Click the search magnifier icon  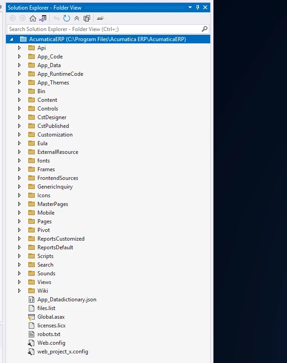pyautogui.click(x=205, y=29)
